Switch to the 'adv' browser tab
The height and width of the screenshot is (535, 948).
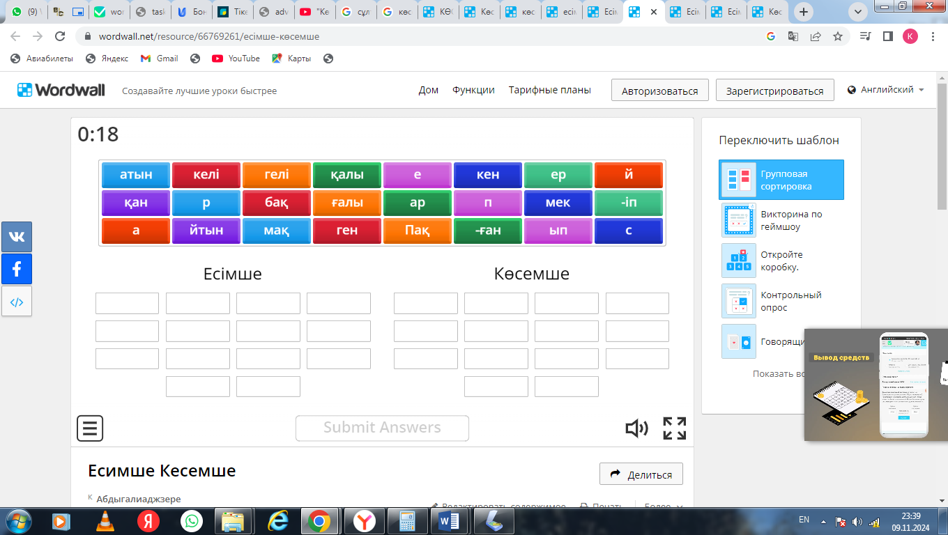click(273, 12)
